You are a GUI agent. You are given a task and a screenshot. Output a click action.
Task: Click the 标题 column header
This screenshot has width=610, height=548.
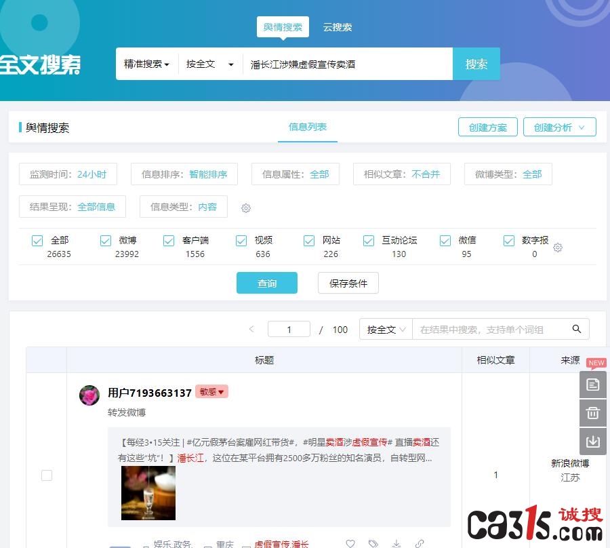264,360
